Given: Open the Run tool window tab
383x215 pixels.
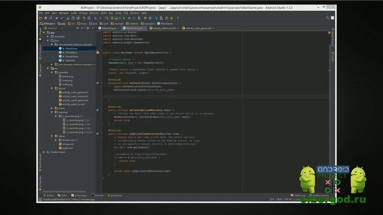Looking at the screenshot, I should [48, 195].
